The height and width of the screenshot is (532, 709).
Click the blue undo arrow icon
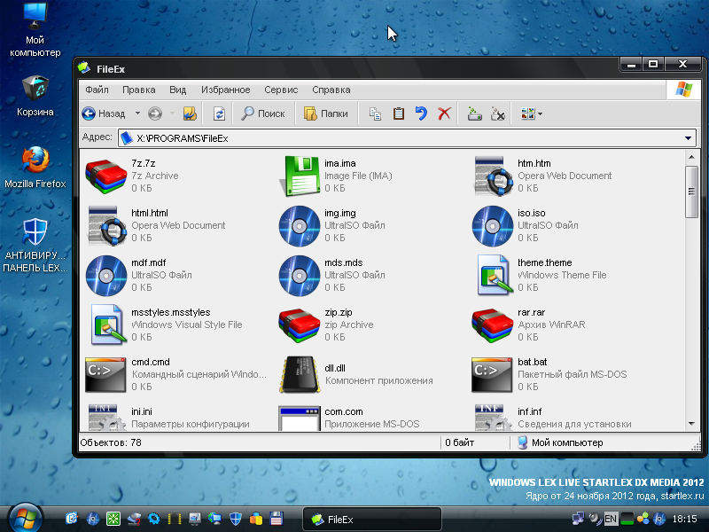pos(421,113)
